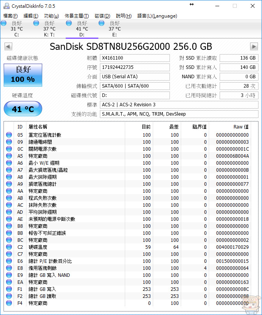Click the firmware field X4161100

[x=135, y=58]
